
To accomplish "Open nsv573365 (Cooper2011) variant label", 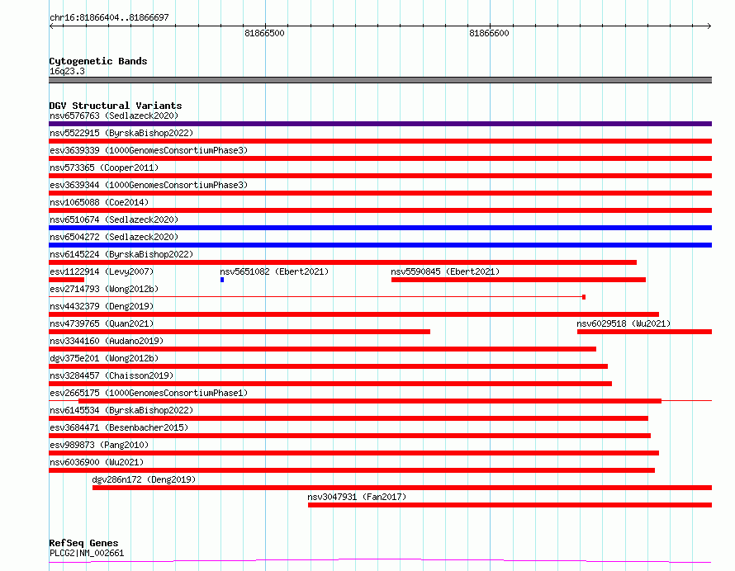I will (x=104, y=168).
